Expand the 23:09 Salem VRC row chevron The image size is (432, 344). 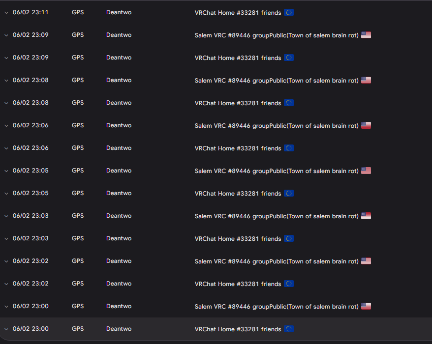[x=6, y=35]
